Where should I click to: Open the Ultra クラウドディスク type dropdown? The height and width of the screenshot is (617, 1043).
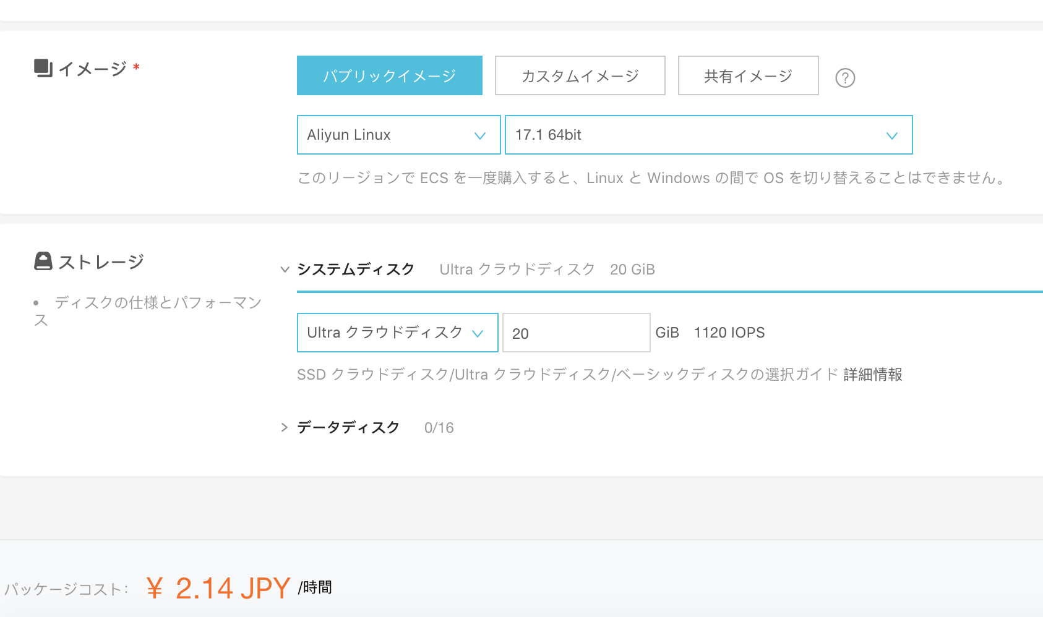(x=398, y=333)
